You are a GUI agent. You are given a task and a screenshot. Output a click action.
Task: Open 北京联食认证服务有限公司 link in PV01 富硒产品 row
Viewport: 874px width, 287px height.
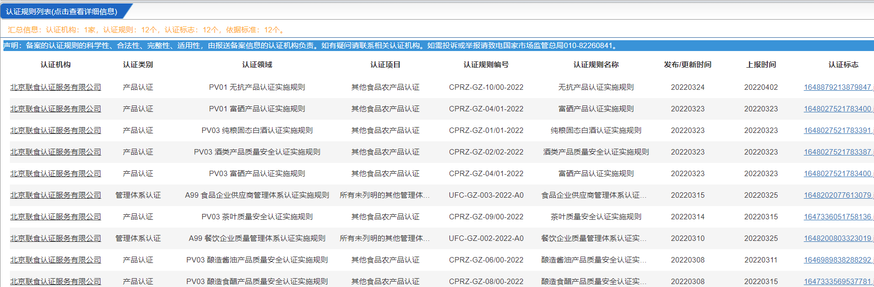coord(56,109)
